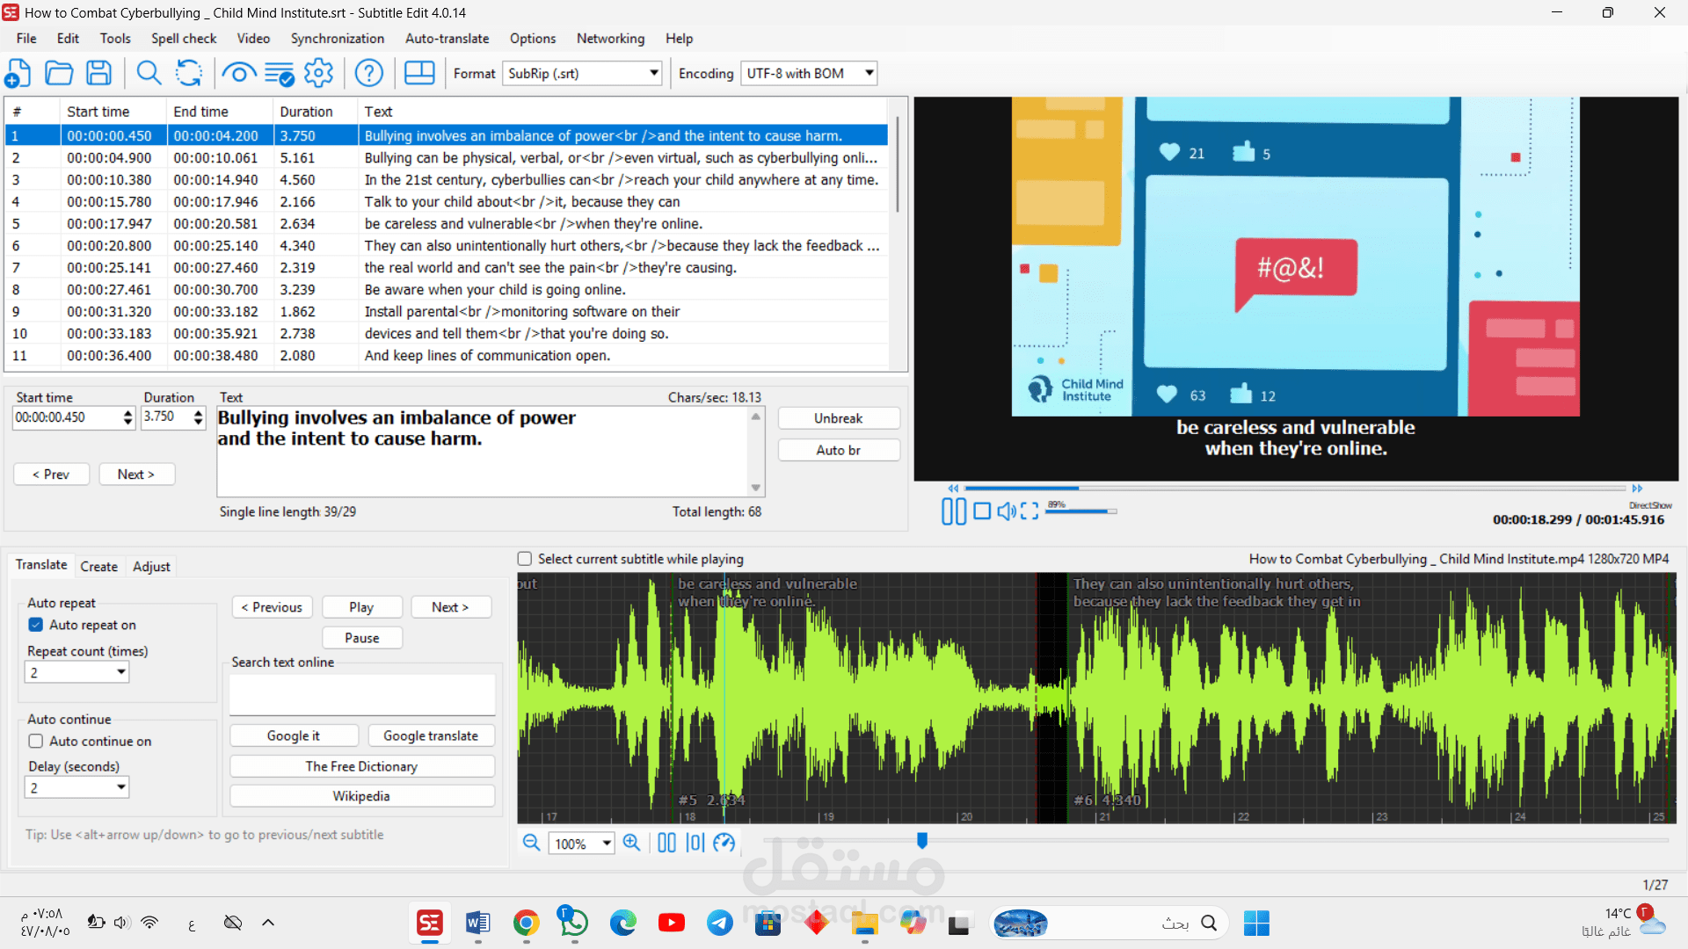Image resolution: width=1688 pixels, height=949 pixels.
Task: Check Select current subtitle while playing
Action: [x=524, y=558]
